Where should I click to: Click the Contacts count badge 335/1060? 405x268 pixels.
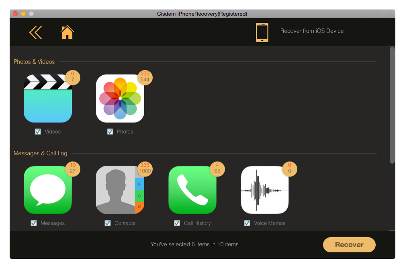point(145,169)
